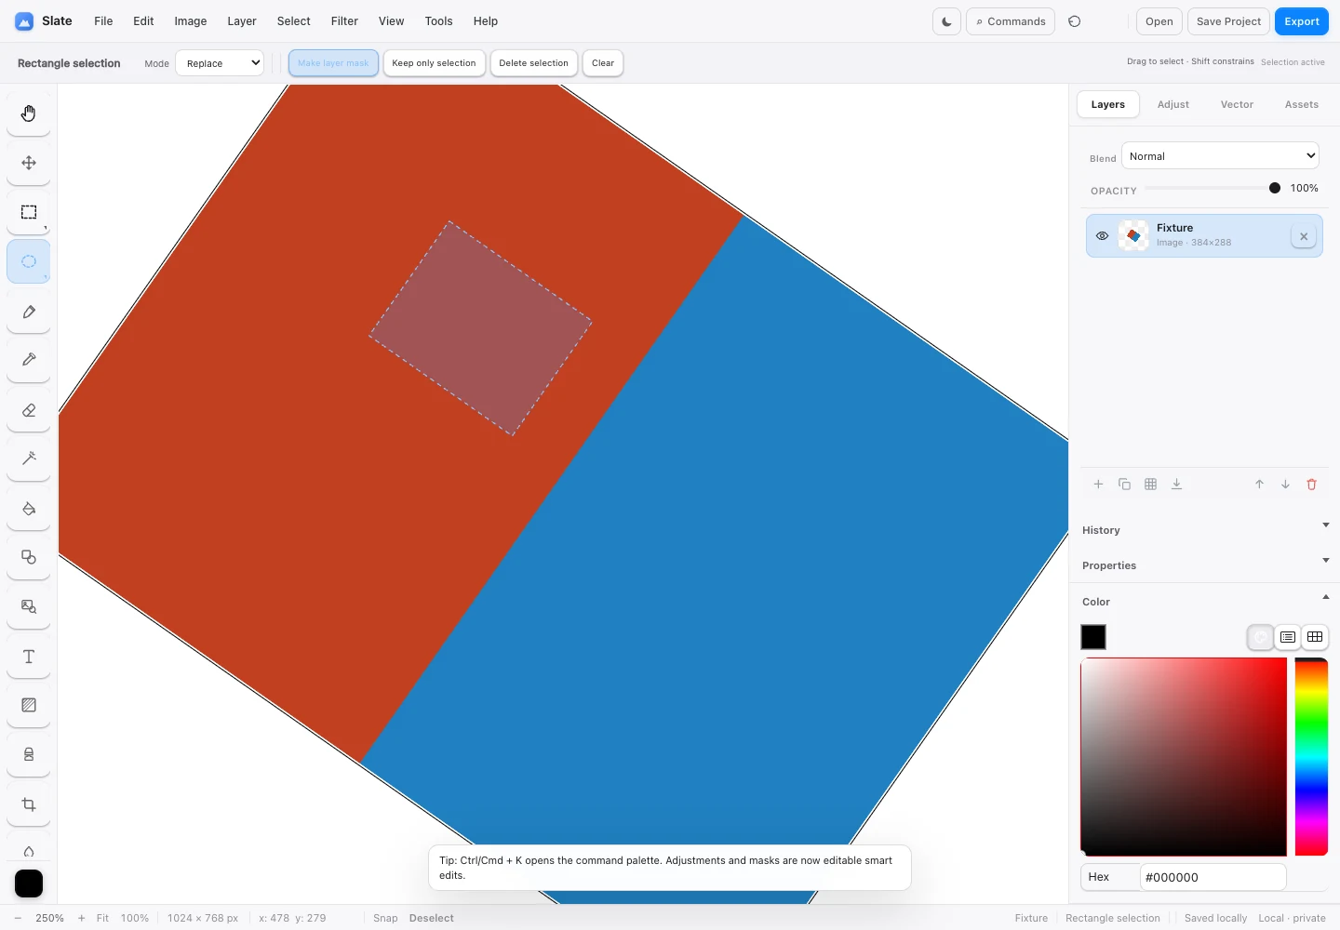
Task: Select the Clone Stamp tool
Action: 29,754
